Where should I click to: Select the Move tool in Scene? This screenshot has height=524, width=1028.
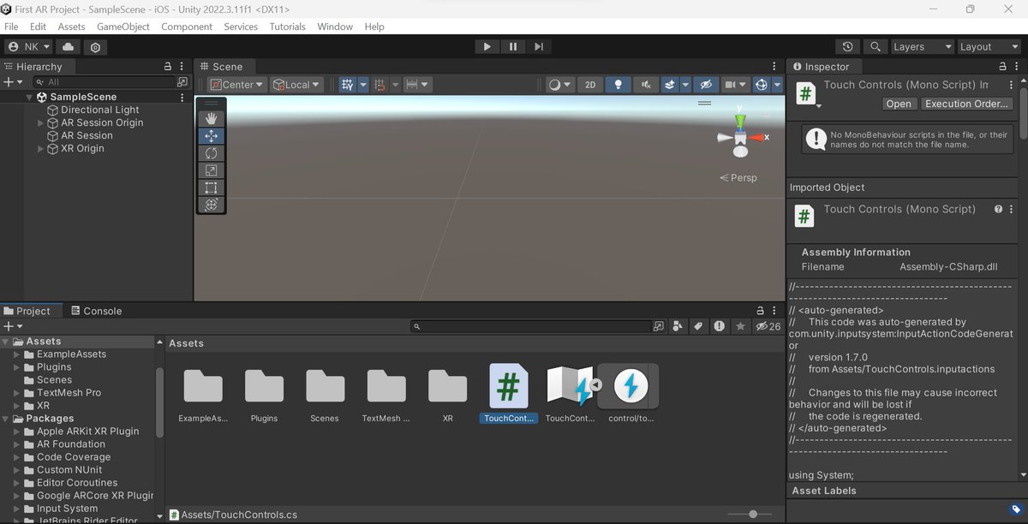[212, 135]
